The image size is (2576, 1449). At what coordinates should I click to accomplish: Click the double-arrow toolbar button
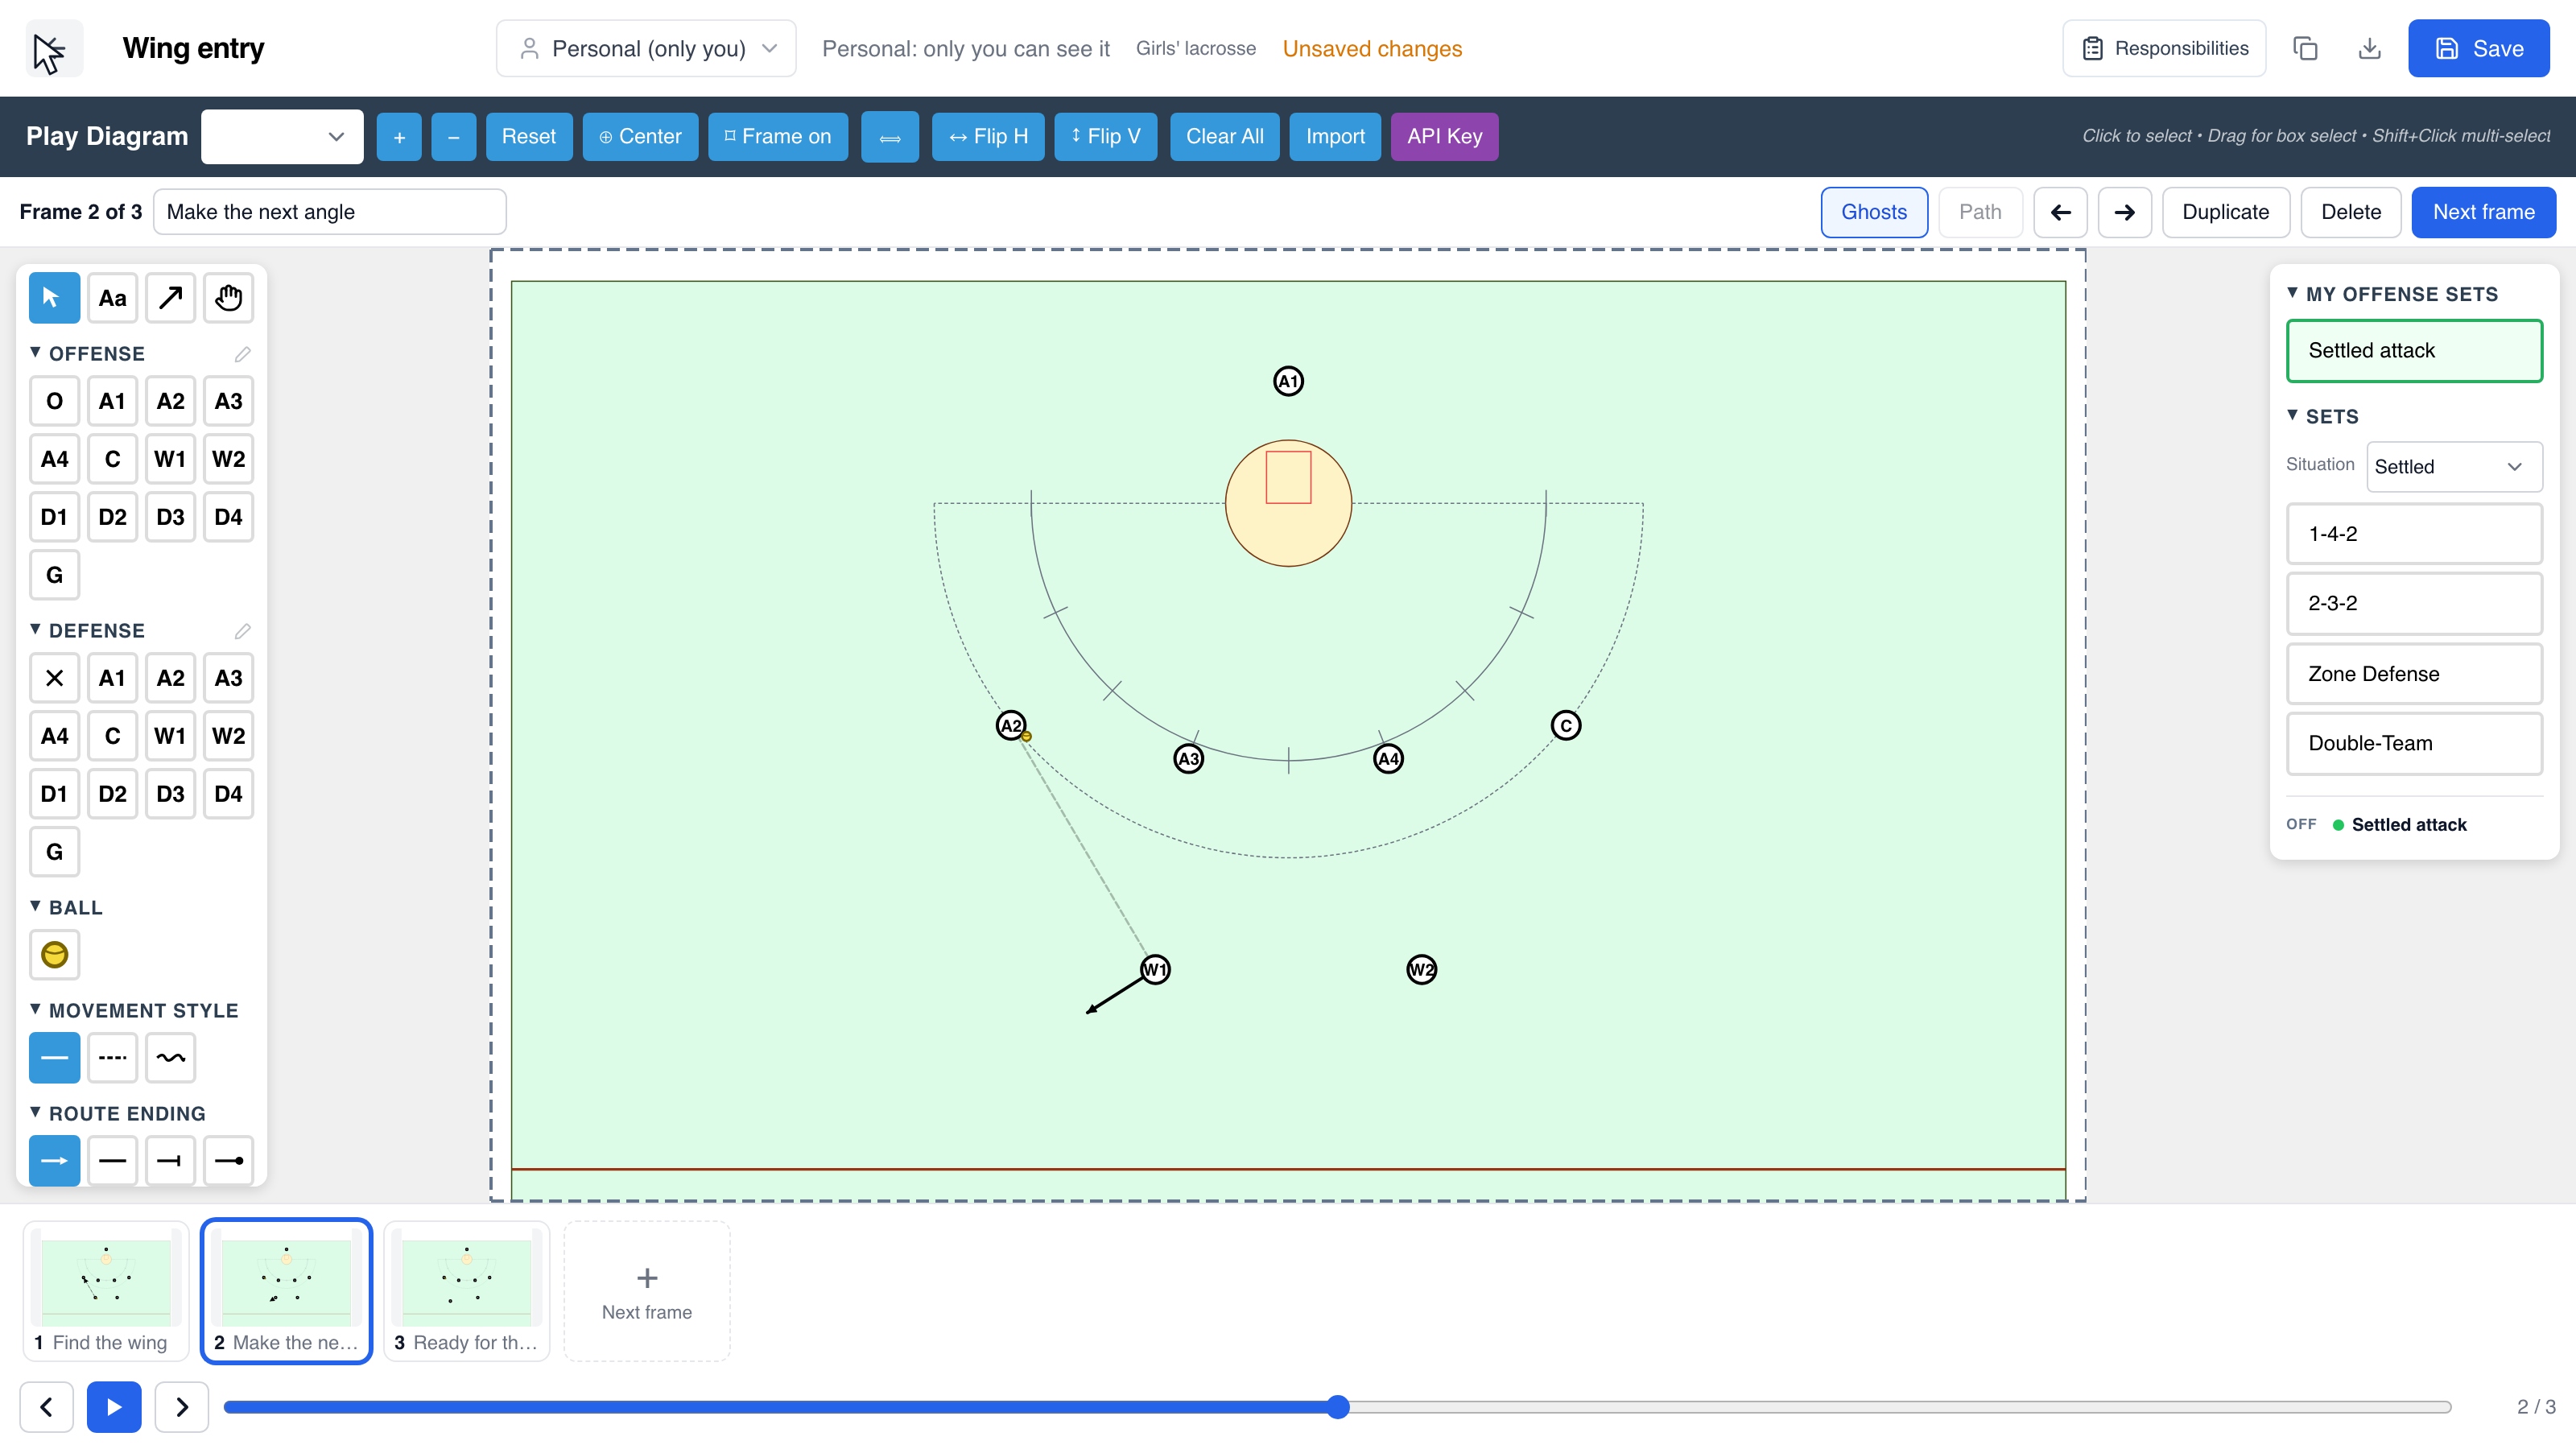(890, 136)
